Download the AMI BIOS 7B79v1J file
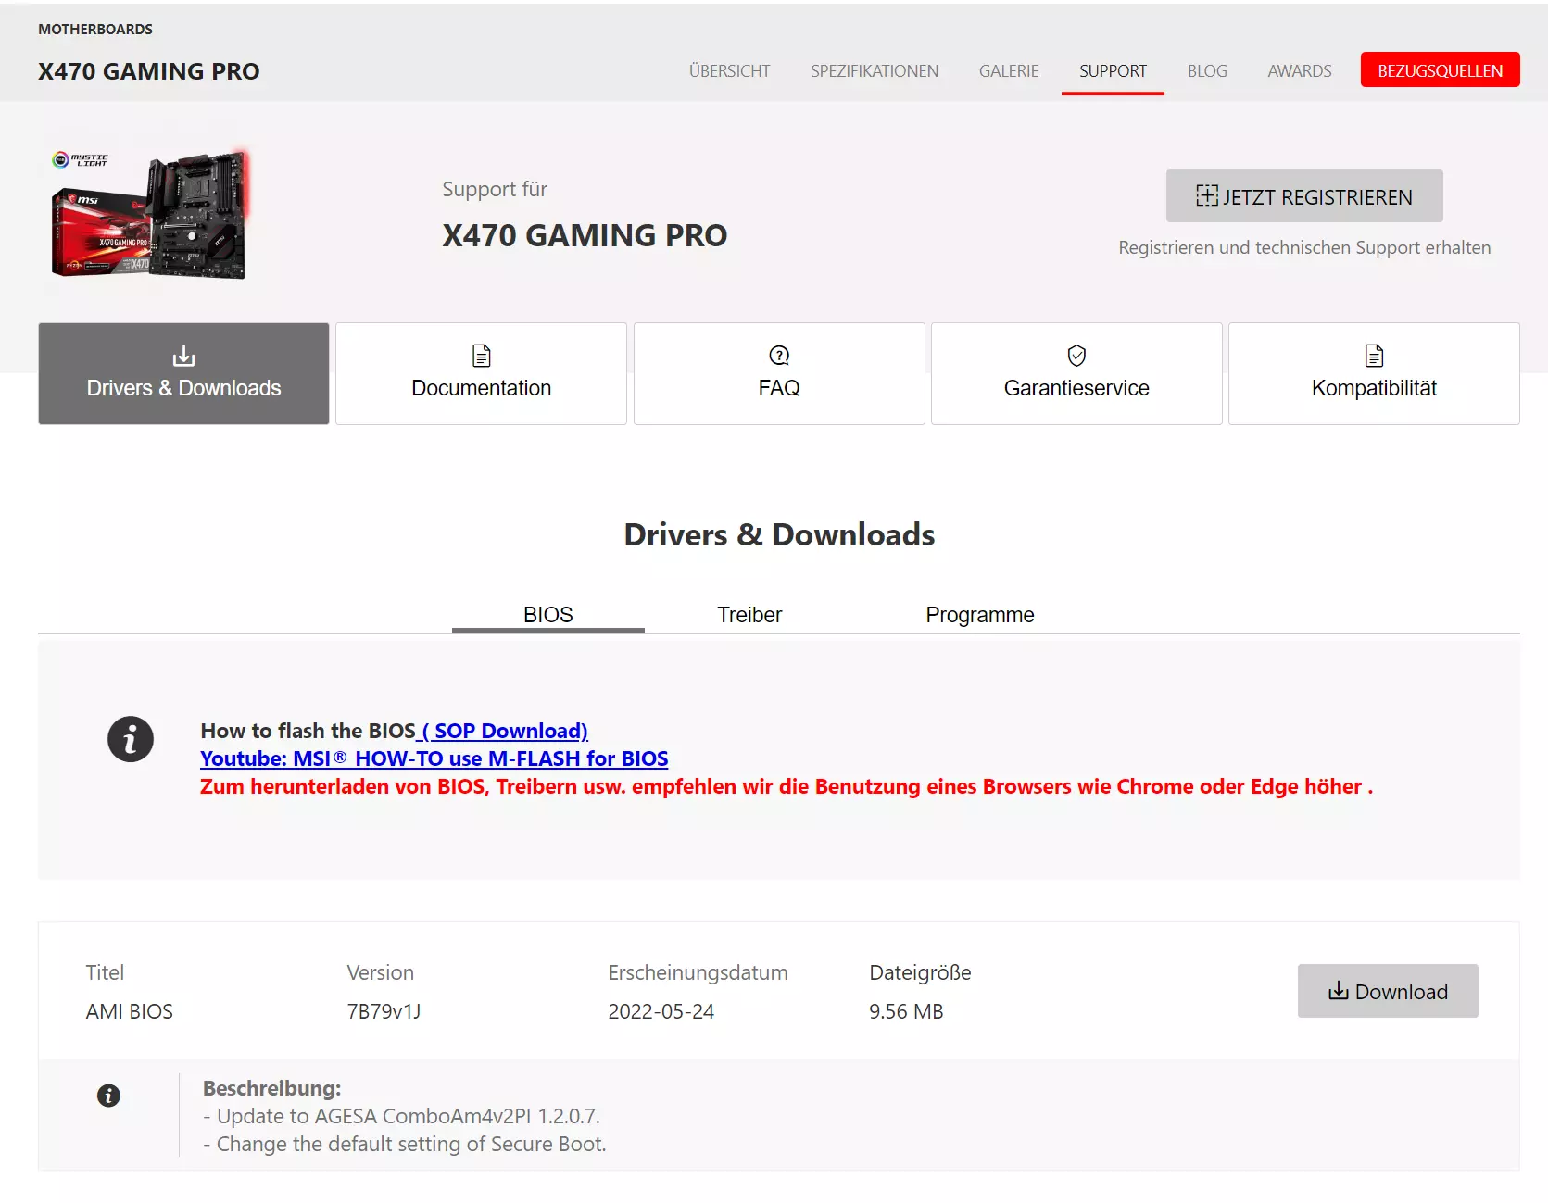 [x=1388, y=991]
